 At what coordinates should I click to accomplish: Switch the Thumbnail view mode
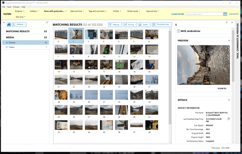[162, 24]
